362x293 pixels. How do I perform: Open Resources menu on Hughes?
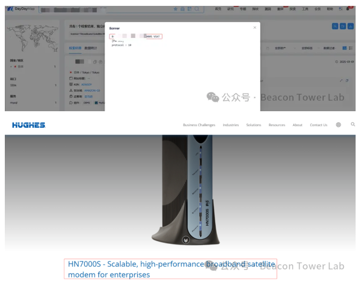277,125
